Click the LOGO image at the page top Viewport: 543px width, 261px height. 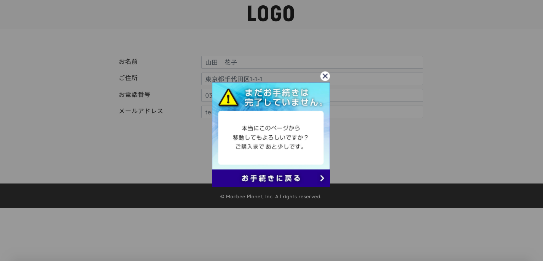tap(271, 13)
